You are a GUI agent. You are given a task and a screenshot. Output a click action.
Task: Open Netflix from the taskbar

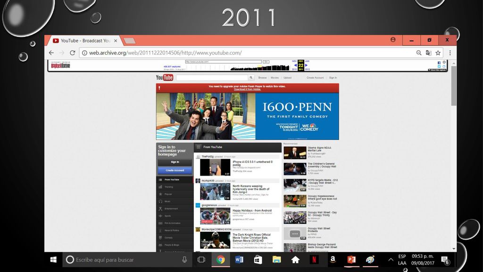click(314, 260)
